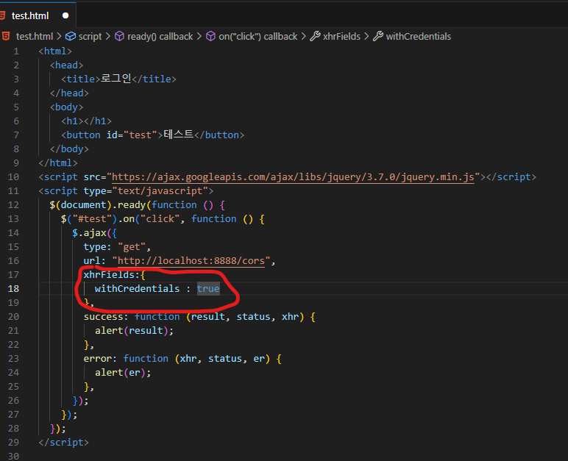Click the empty <h1></h1> element

[x=87, y=121]
